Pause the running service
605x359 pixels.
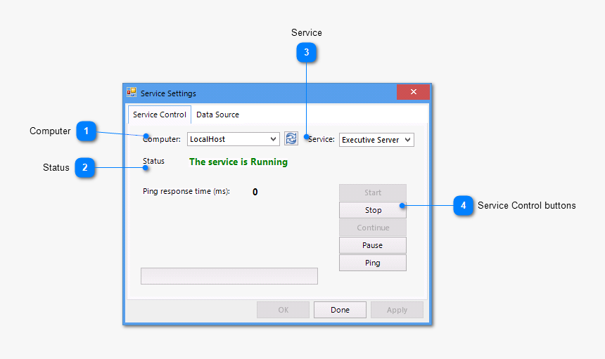pos(373,245)
